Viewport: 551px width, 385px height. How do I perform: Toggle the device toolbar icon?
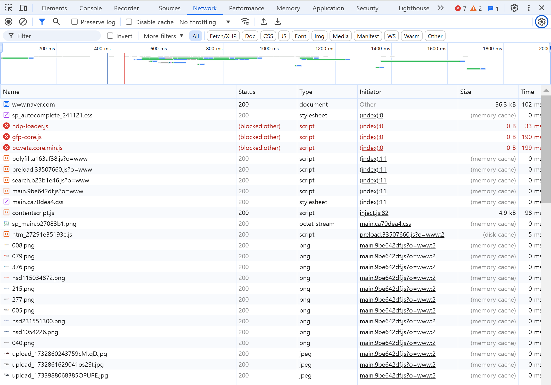(x=23, y=8)
